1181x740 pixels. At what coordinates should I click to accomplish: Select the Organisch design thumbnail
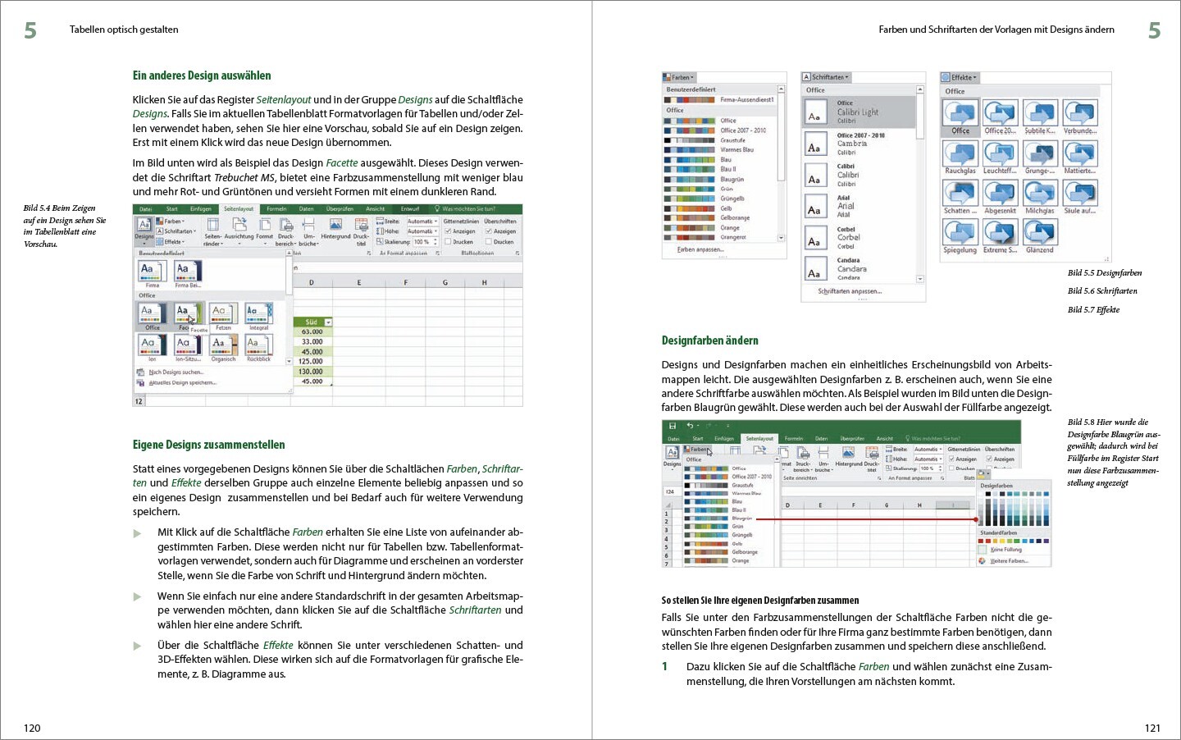tap(223, 345)
